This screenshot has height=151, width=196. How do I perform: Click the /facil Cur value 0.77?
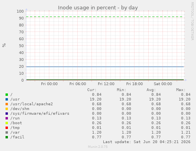(97, 137)
